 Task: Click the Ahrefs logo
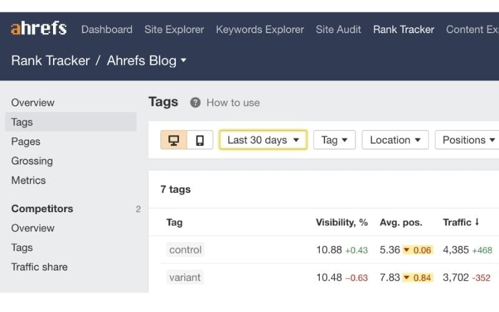[x=39, y=28]
